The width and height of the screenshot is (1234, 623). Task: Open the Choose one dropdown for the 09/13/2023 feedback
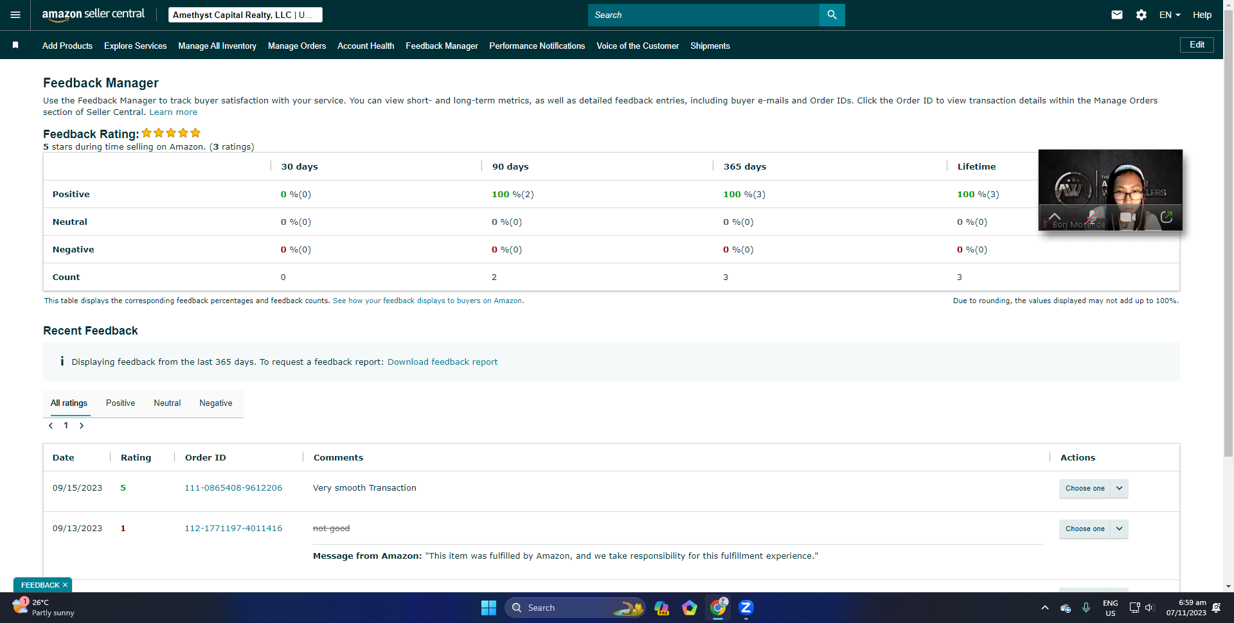tap(1093, 529)
